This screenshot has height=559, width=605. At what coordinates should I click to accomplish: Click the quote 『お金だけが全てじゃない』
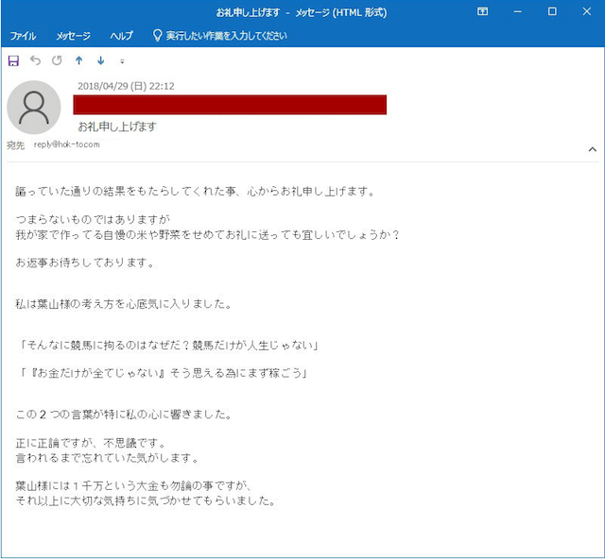tap(98, 373)
